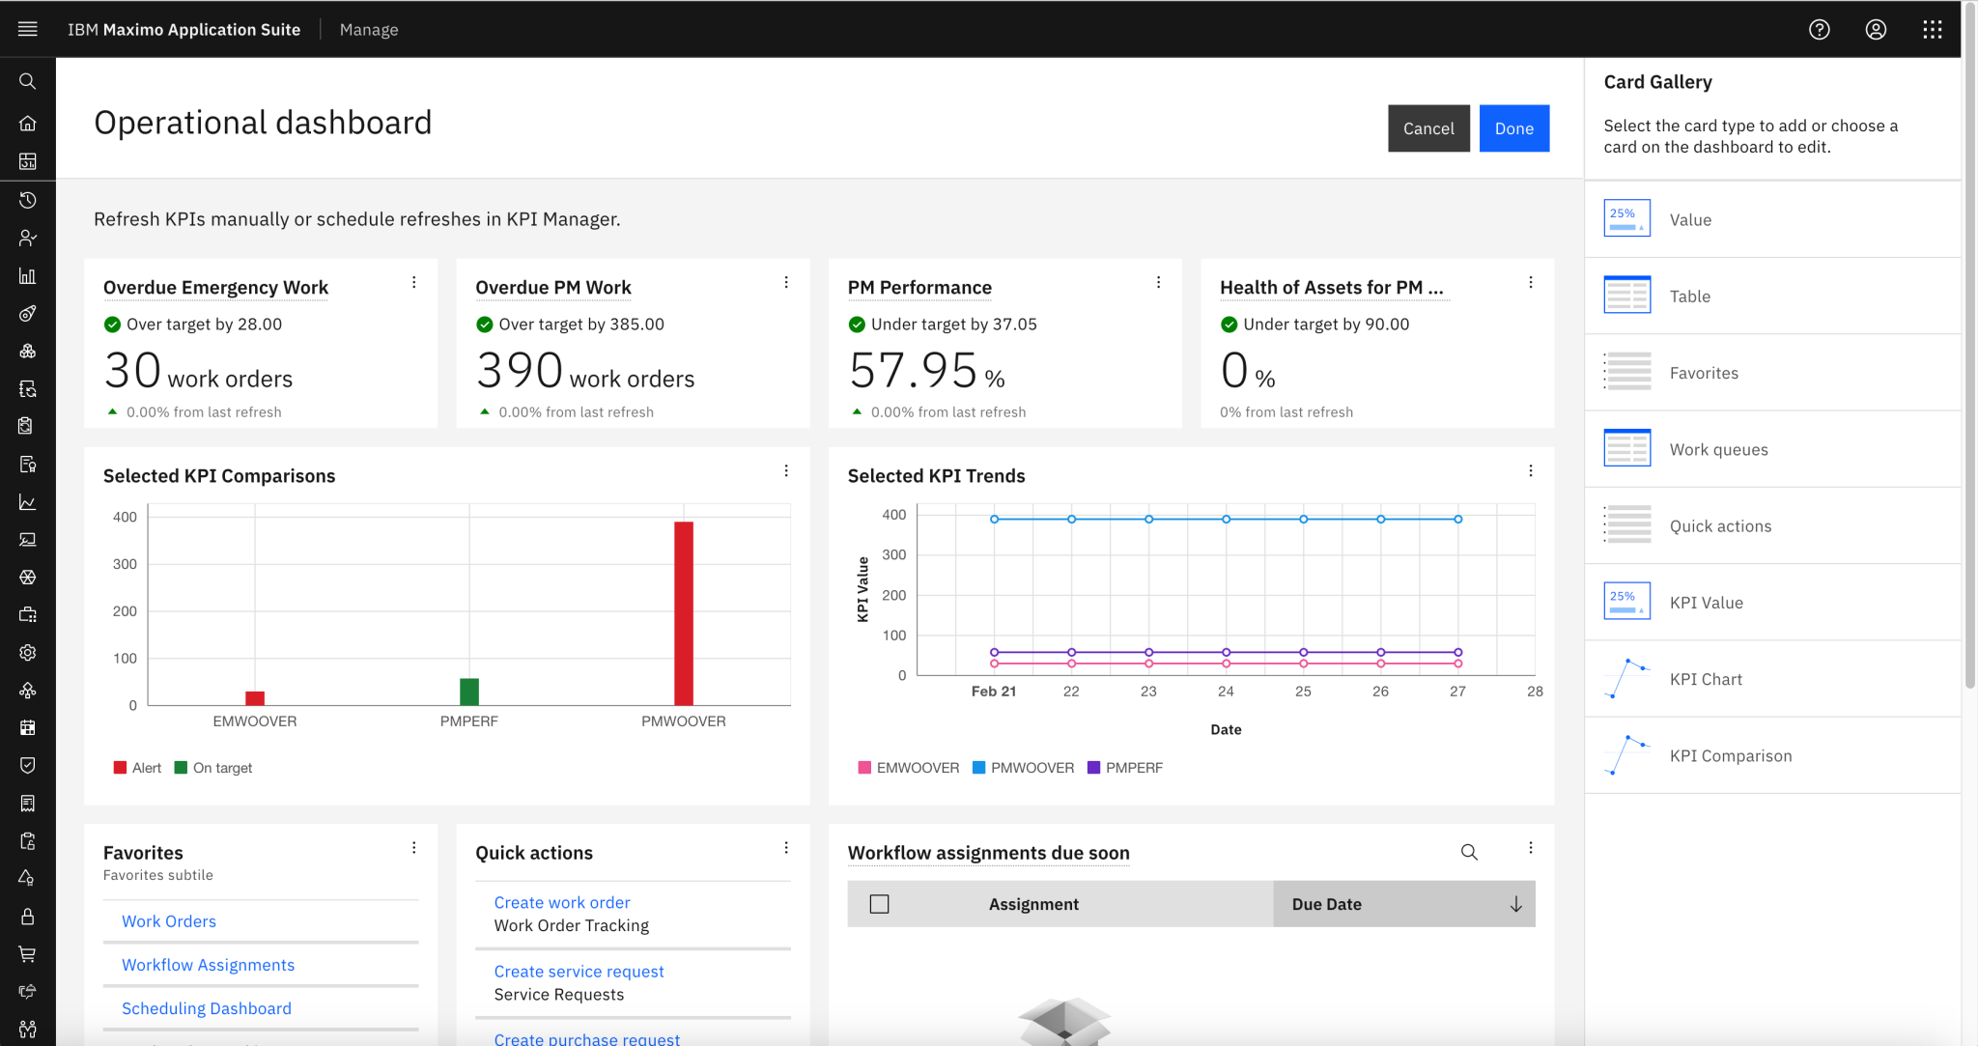Open overflow menu on Overdue Emergency Work card
Image resolution: width=1978 pixels, height=1046 pixels.
click(x=413, y=282)
